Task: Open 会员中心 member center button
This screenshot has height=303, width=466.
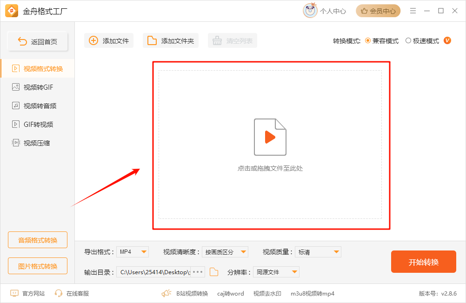Action: 378,11
